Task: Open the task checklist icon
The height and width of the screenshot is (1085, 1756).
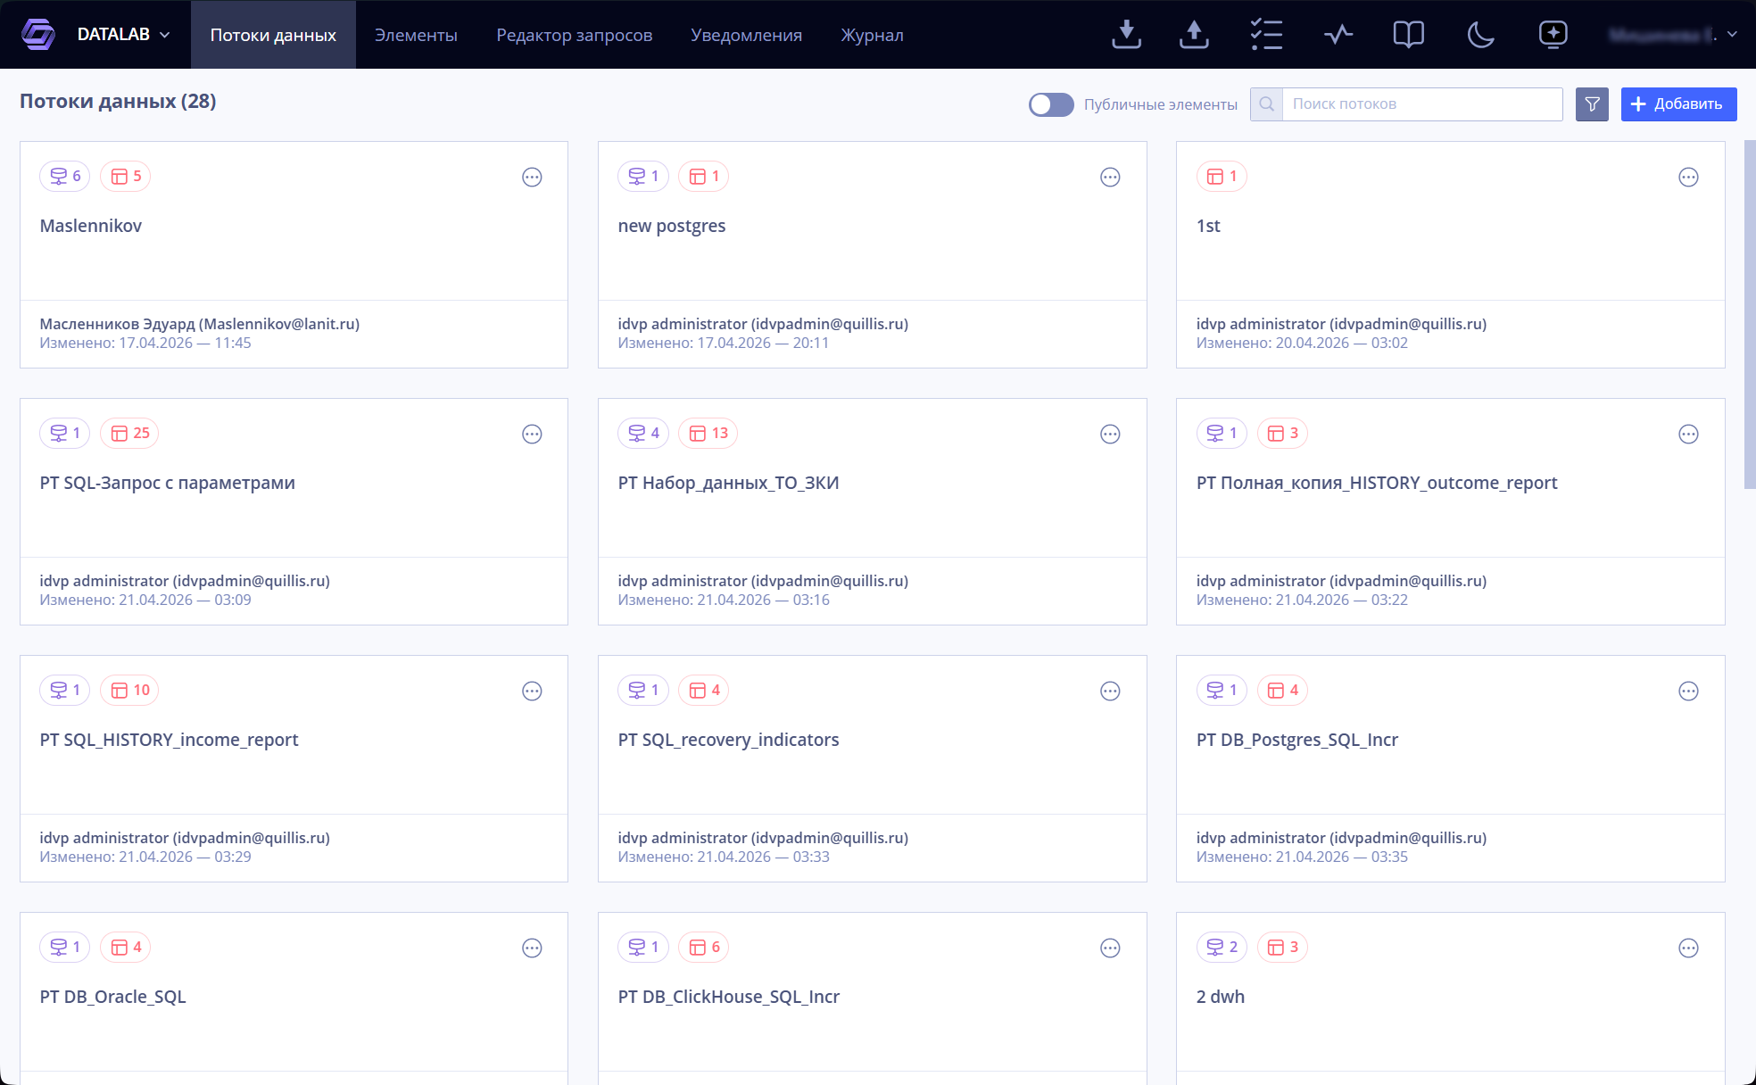Action: [x=1266, y=35]
